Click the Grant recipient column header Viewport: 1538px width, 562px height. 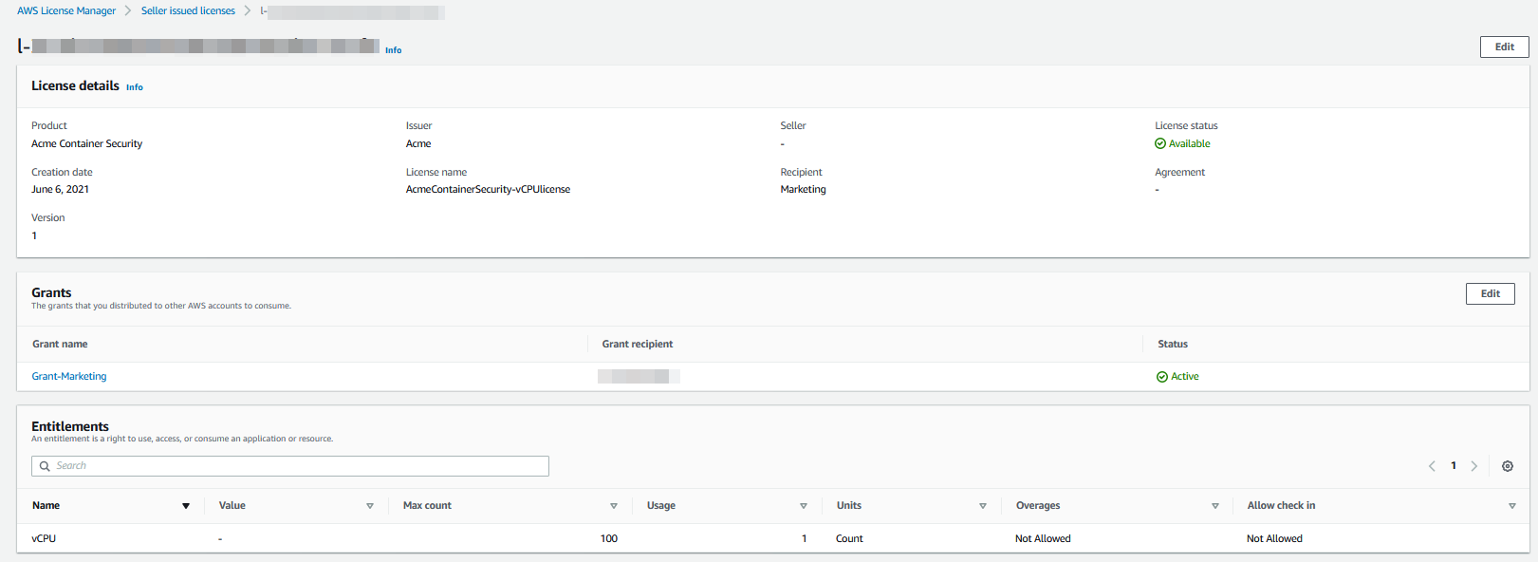coord(638,345)
